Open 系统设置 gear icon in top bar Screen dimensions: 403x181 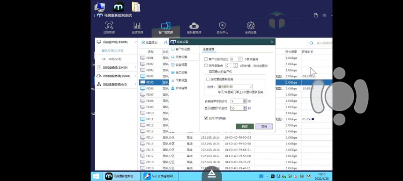click(251, 26)
